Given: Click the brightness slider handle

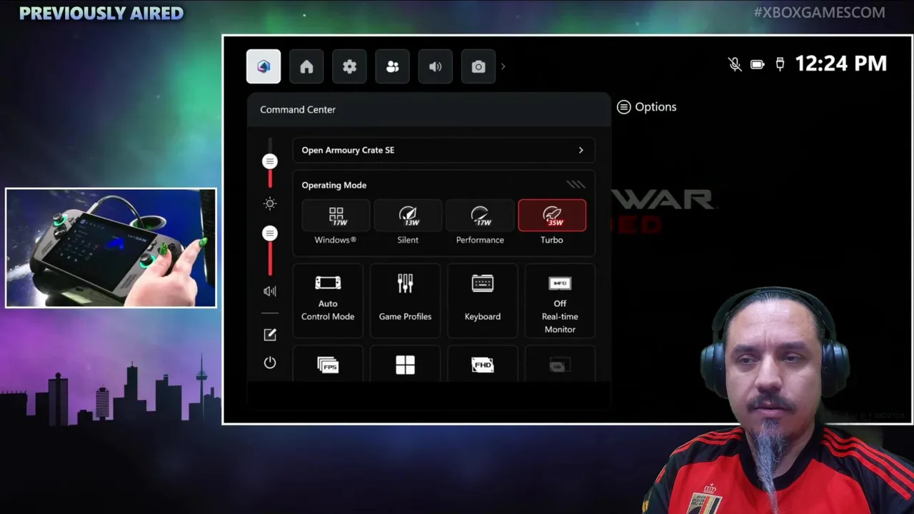Looking at the screenshot, I should [270, 161].
